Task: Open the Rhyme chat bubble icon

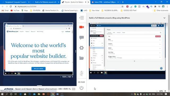Action: [x=82, y=38]
